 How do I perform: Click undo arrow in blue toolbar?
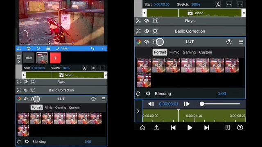pos(93,48)
